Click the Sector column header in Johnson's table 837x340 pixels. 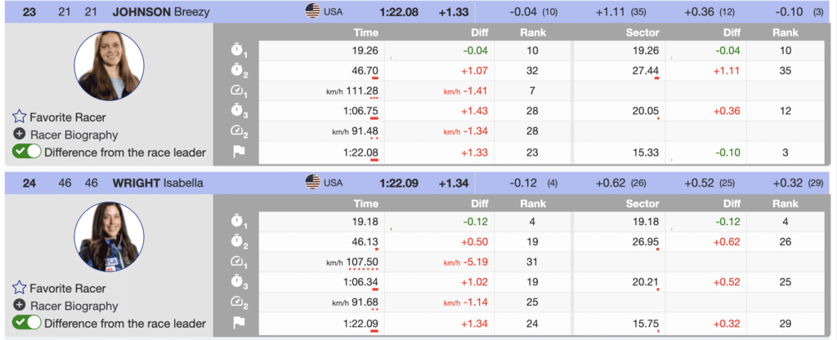(642, 33)
